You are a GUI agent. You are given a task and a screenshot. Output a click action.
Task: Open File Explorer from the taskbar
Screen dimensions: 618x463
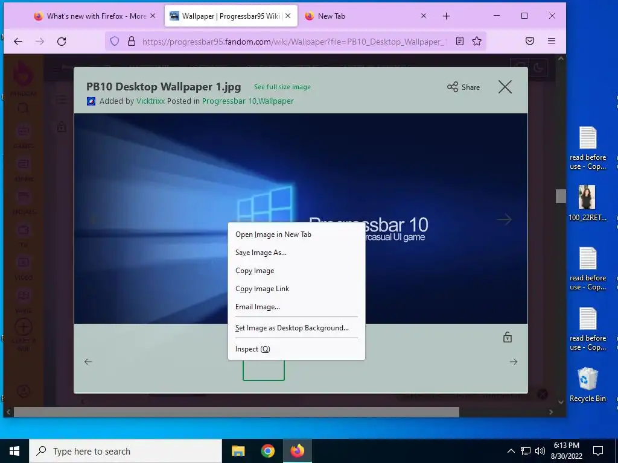tap(238, 451)
